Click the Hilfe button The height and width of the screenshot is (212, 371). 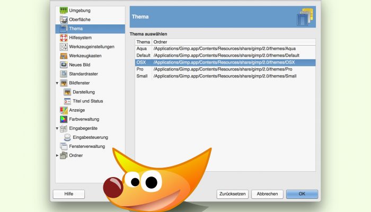[68, 194]
